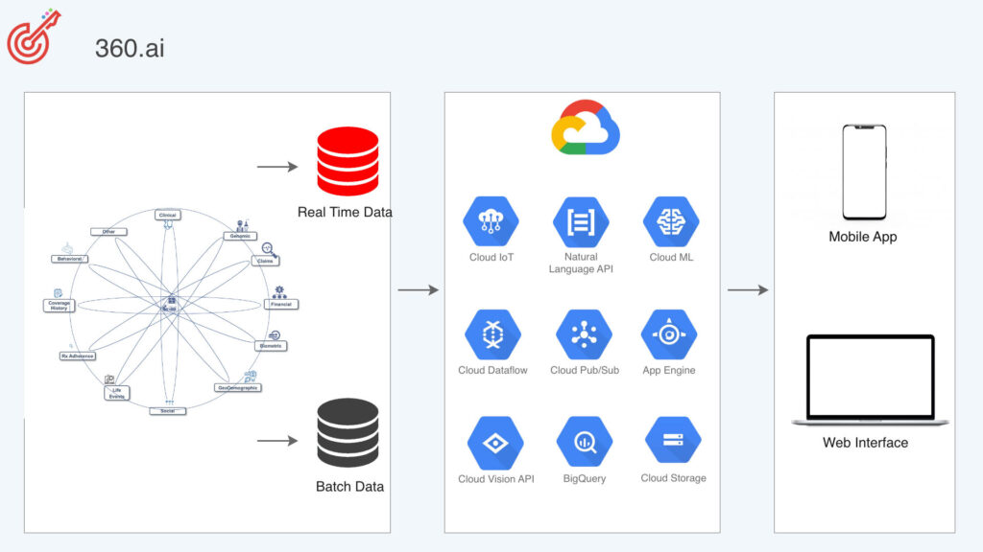The image size is (983, 552).
Task: Click the Genomic label box
Action: (x=240, y=236)
